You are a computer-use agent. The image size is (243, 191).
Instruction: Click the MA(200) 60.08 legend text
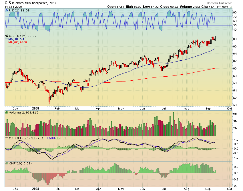[x=17, y=42]
